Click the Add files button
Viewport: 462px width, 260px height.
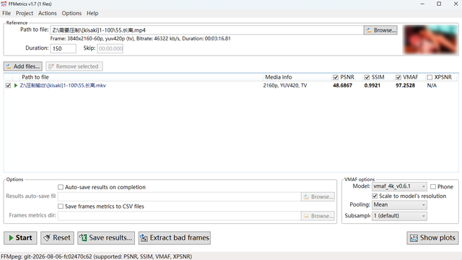(23, 66)
